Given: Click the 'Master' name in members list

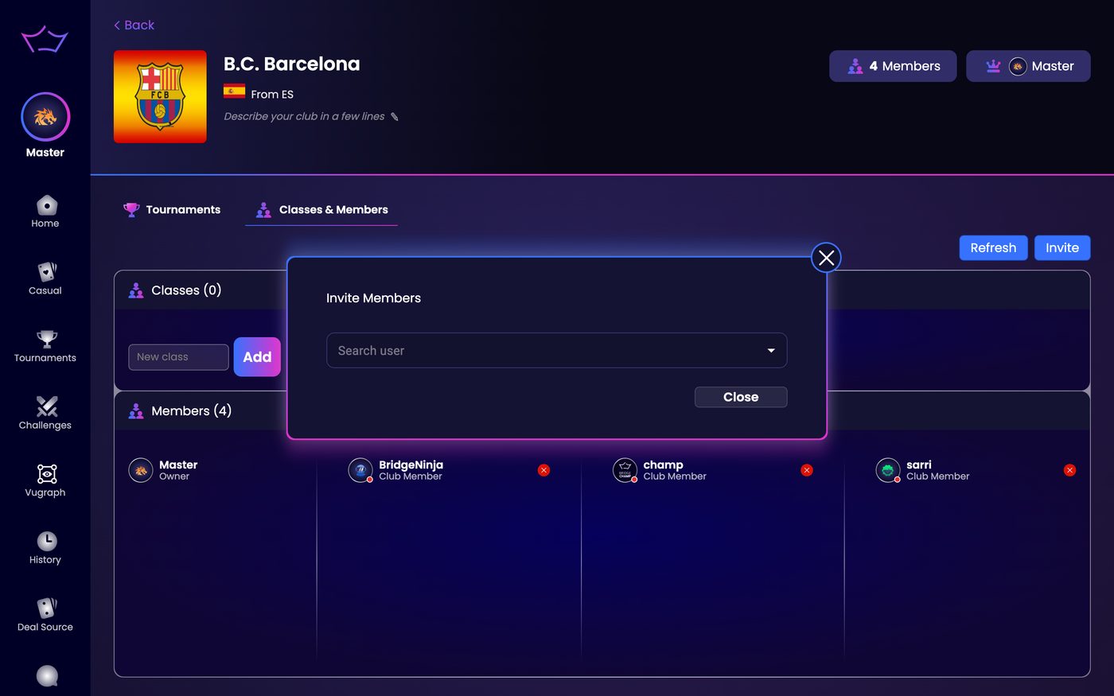Looking at the screenshot, I should point(178,465).
